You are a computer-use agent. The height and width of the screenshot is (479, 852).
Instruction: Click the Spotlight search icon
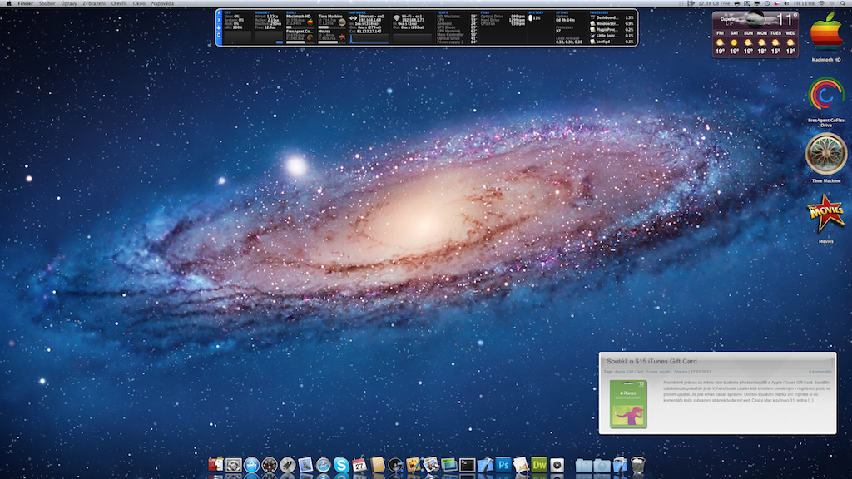pos(843,3)
